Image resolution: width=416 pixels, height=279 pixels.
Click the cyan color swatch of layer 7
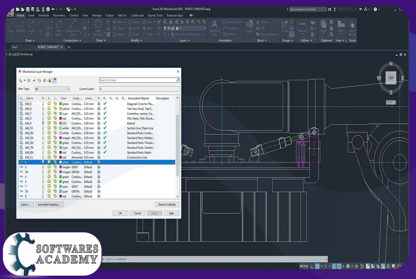point(60,187)
